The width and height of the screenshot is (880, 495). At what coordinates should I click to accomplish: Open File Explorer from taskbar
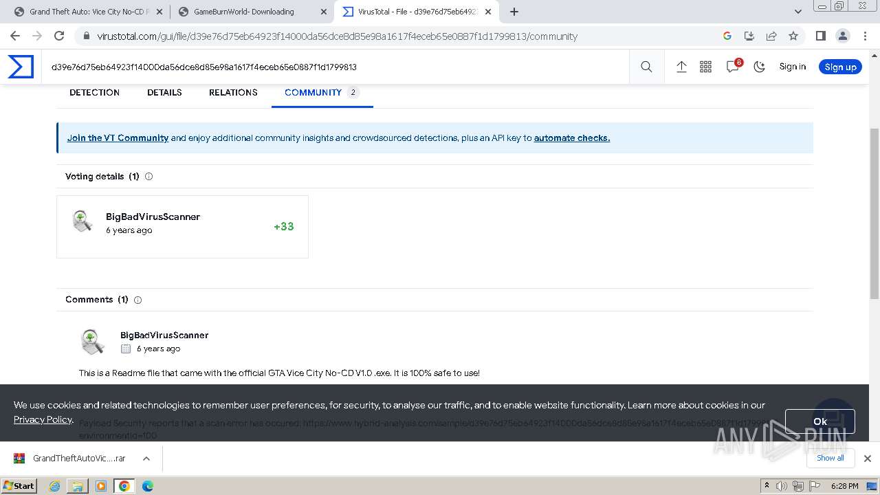[78, 486]
